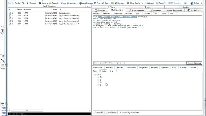Expand the third JSON child node
The image size is (206, 116).
click(x=98, y=82)
